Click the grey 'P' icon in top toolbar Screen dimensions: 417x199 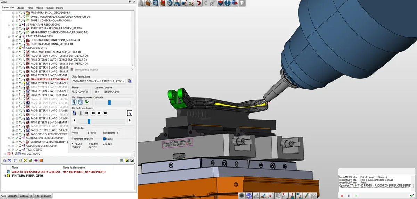click(x=242, y=3)
